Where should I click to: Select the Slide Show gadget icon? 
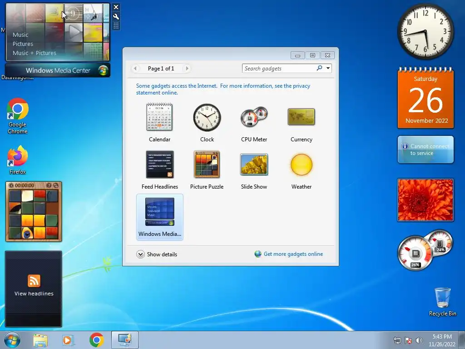[x=254, y=165]
